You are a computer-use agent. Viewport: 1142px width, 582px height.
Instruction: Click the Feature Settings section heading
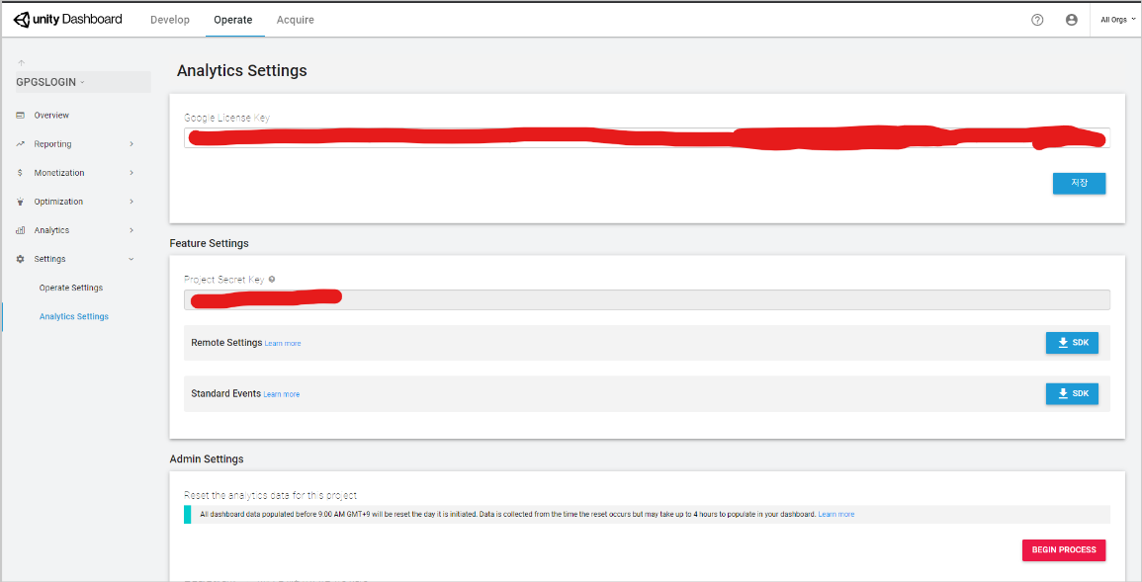click(209, 244)
